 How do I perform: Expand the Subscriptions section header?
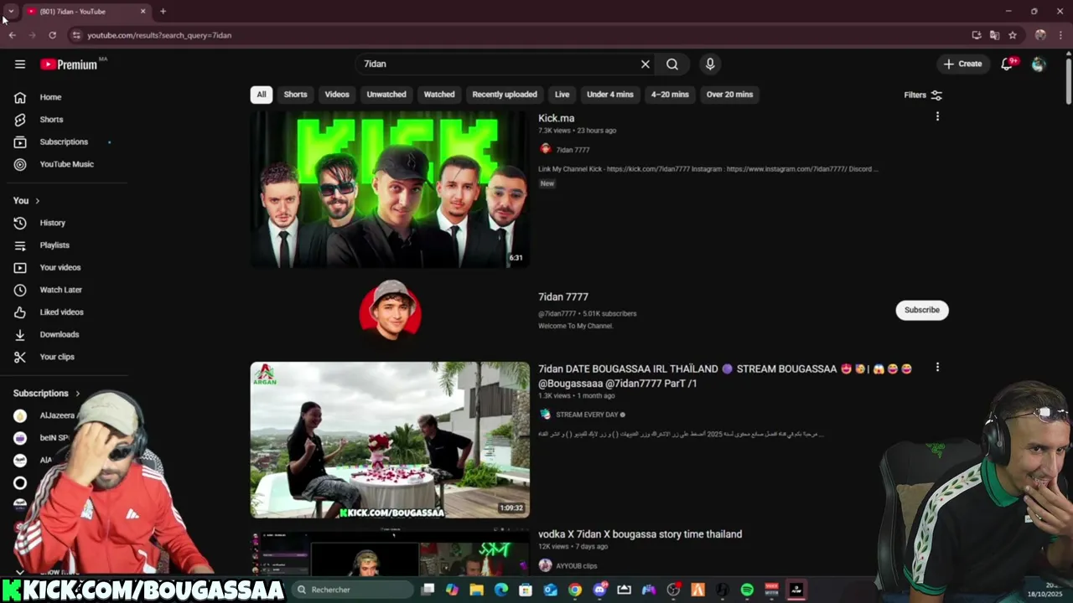tap(47, 393)
